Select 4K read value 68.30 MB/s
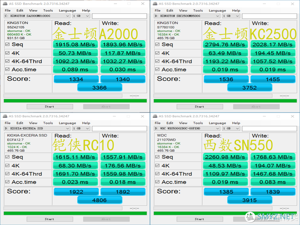 (75, 165)
